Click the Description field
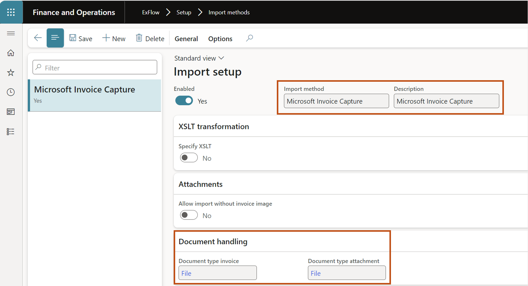 (x=446, y=101)
